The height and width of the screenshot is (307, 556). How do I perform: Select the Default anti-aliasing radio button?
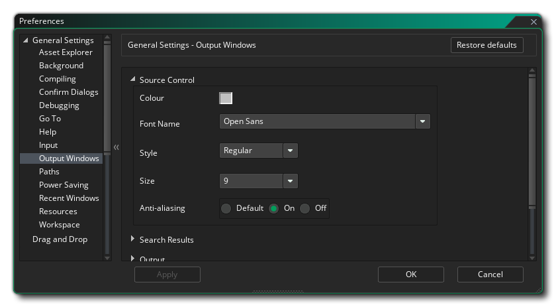[x=226, y=208]
